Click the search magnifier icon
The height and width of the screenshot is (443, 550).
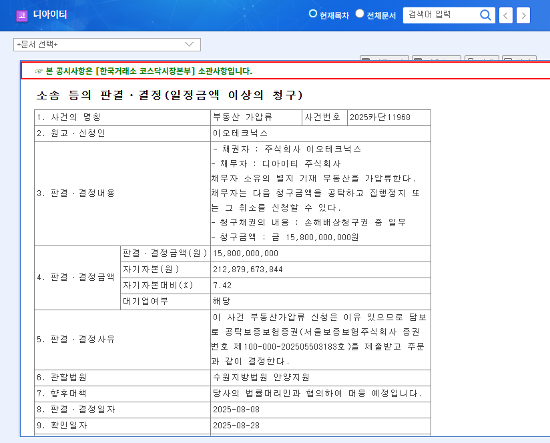[485, 15]
